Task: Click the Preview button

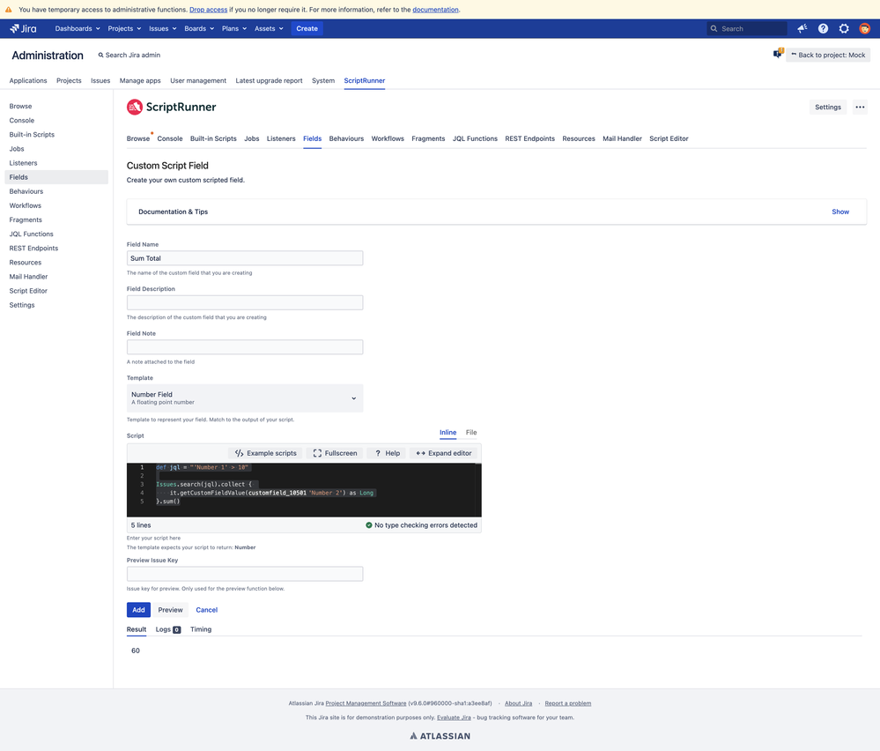Action: pos(170,610)
